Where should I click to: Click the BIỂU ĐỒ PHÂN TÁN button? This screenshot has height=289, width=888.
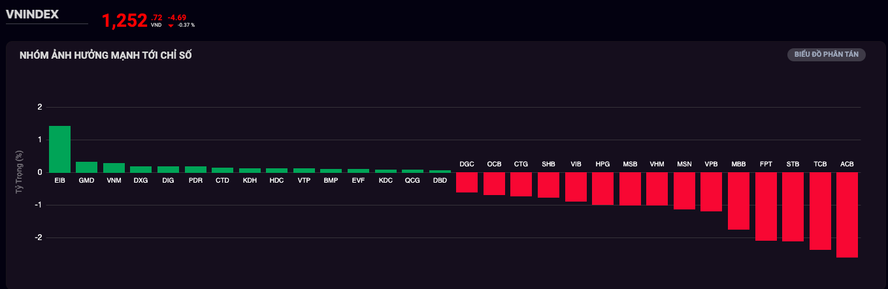826,55
